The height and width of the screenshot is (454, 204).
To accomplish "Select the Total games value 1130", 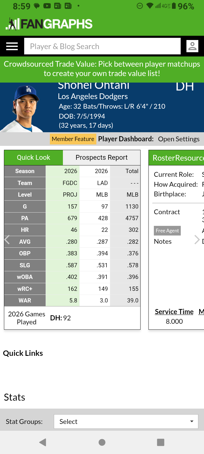I will (x=132, y=207).
